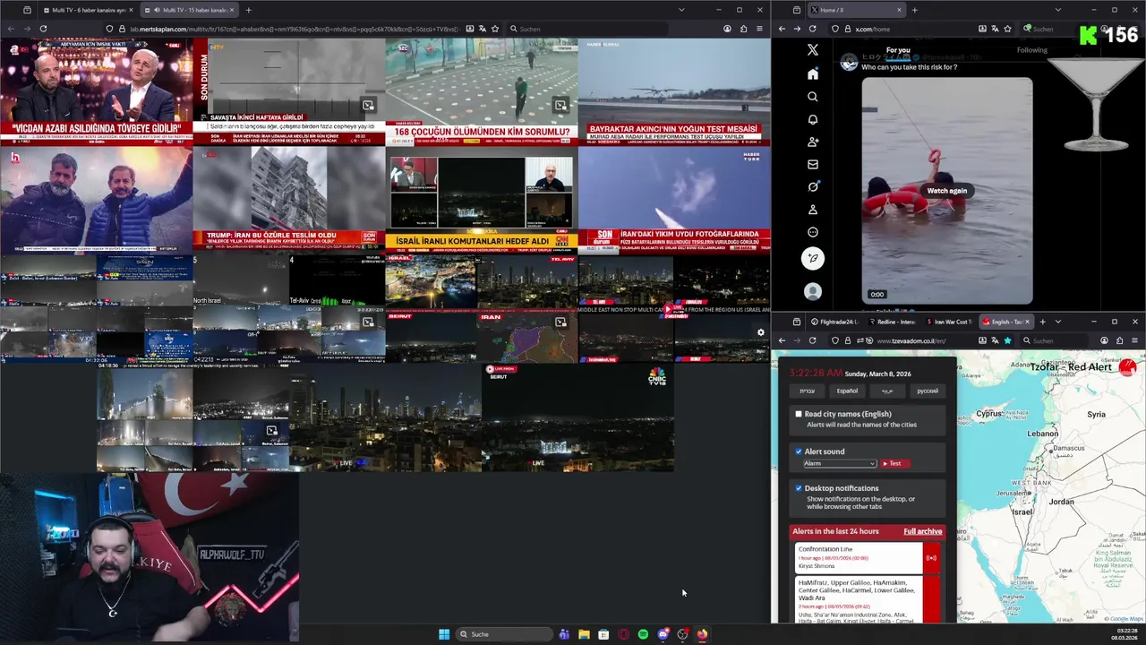This screenshot has width=1146, height=645.
Task: Reload the x.com page
Action: [x=812, y=29]
